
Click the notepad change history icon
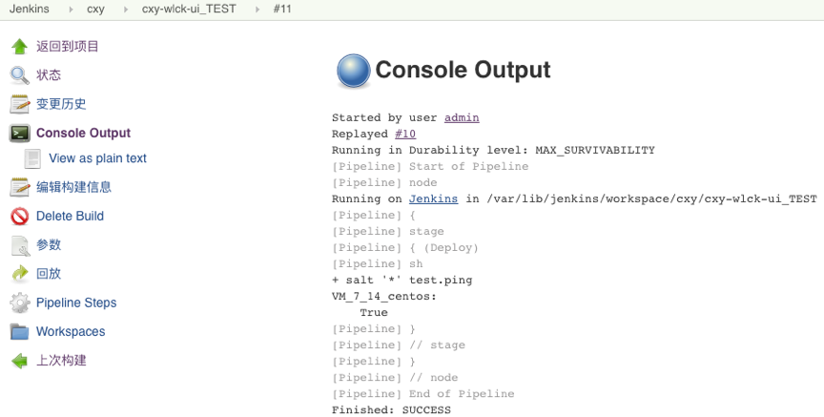pos(19,104)
